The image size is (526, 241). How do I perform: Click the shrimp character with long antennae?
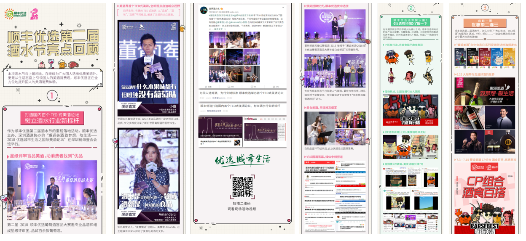(428, 76)
